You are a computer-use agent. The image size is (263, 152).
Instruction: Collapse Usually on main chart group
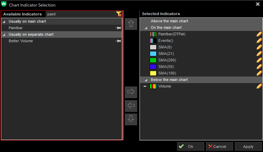(x=4, y=22)
